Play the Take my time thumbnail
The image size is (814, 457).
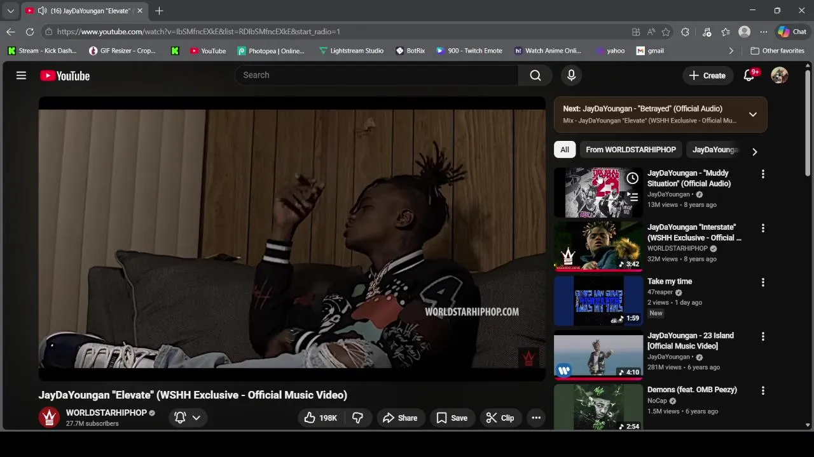pos(598,300)
